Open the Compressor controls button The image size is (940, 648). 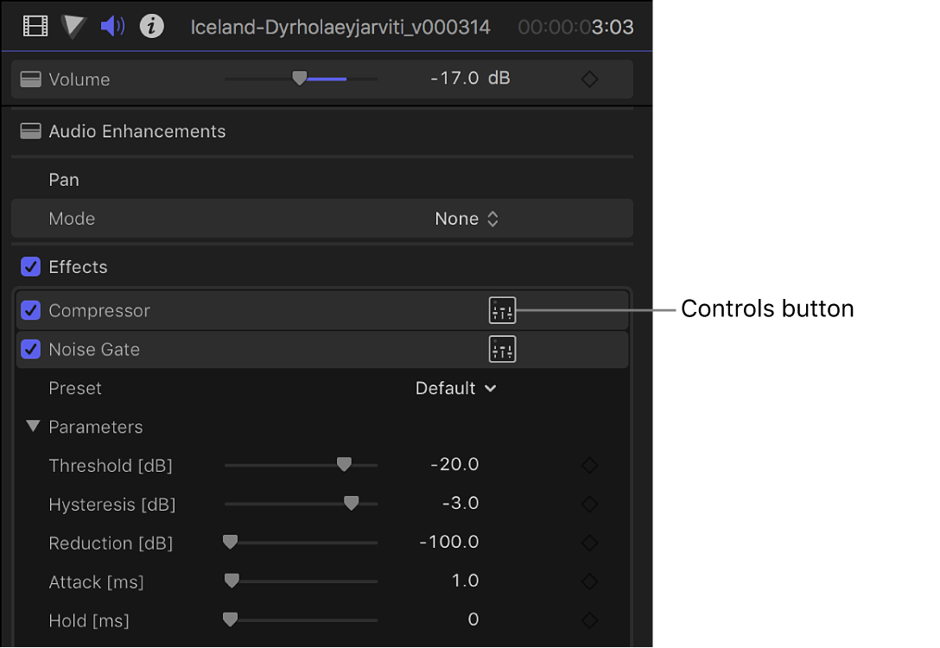502,310
